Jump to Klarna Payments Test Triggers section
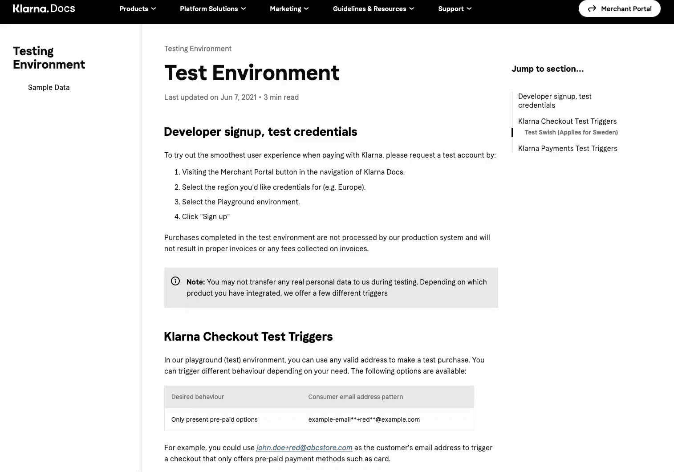Screen dimensions: 674x472 pos(568,148)
